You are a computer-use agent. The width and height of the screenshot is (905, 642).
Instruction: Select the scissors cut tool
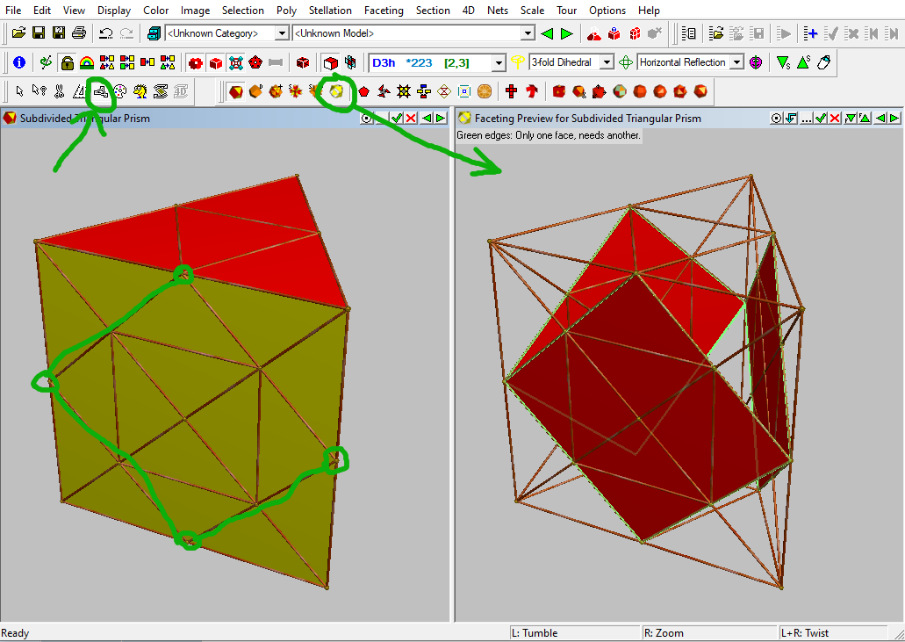point(60,91)
